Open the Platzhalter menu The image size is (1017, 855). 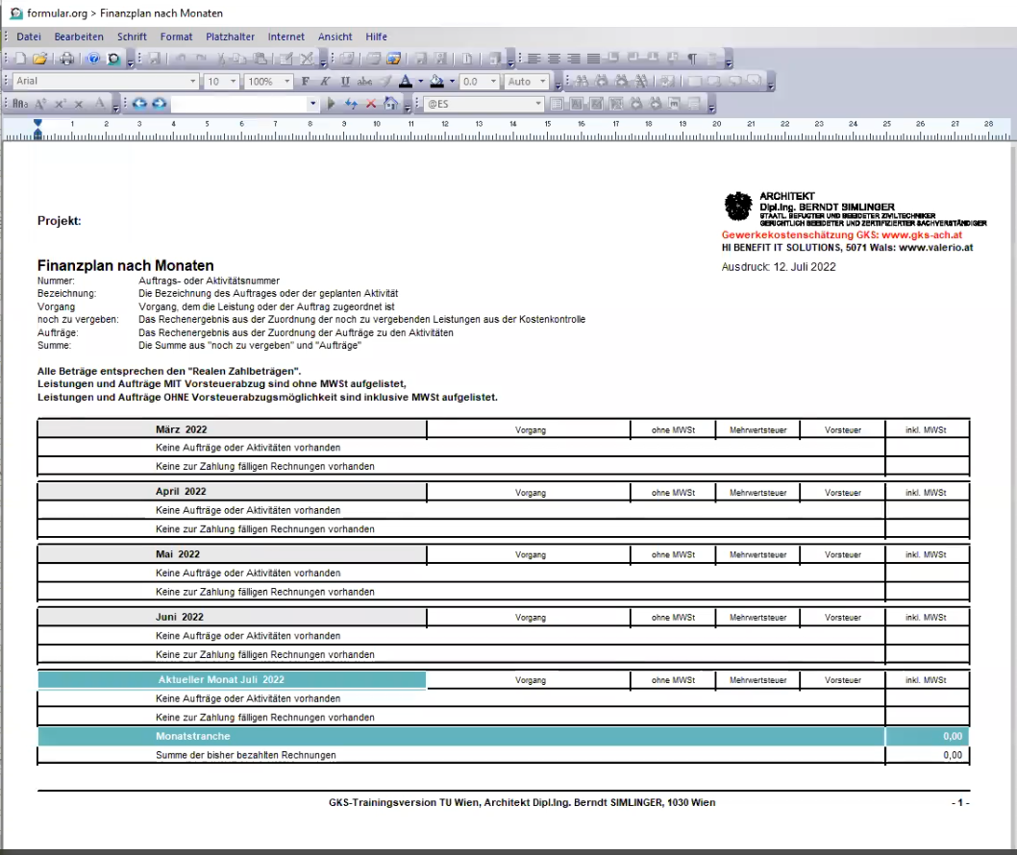click(231, 37)
